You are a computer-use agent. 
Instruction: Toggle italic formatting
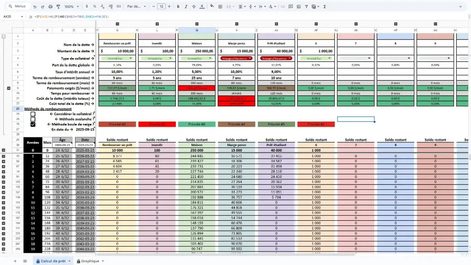click(186, 6)
